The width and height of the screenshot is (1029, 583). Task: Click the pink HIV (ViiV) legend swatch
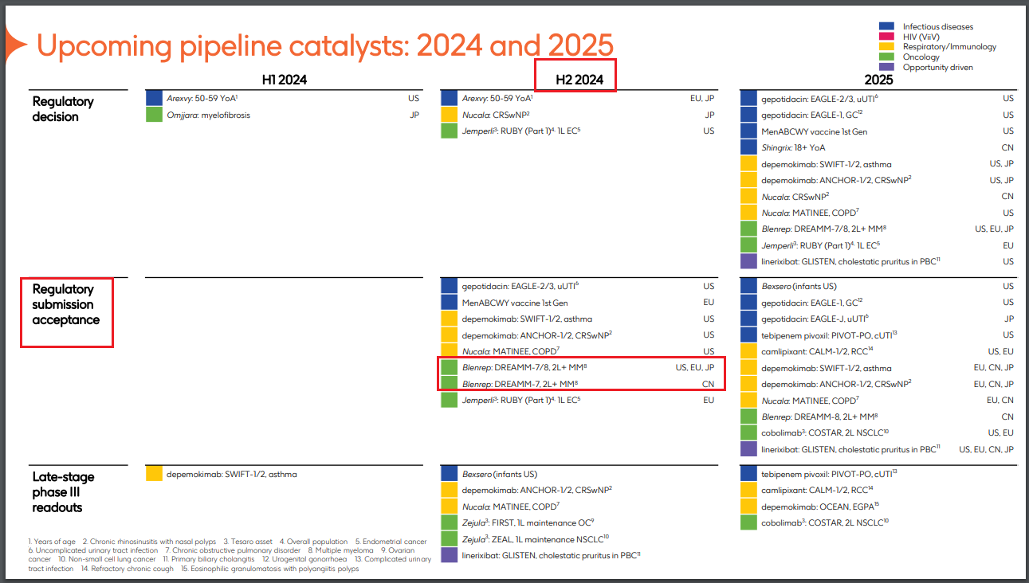point(885,37)
